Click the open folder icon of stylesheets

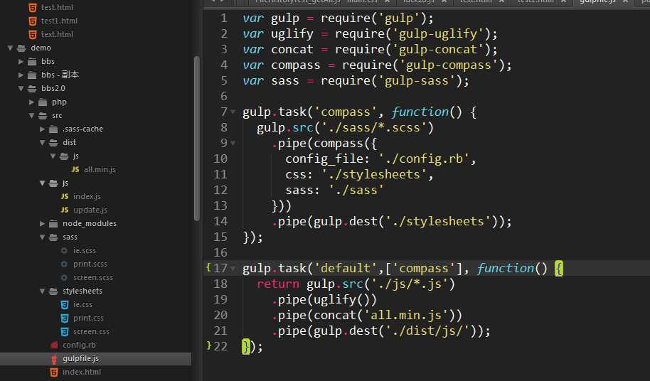(53, 291)
